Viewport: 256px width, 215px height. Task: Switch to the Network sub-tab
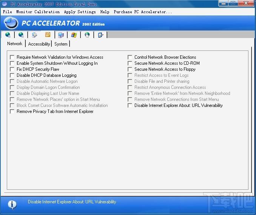coord(15,44)
